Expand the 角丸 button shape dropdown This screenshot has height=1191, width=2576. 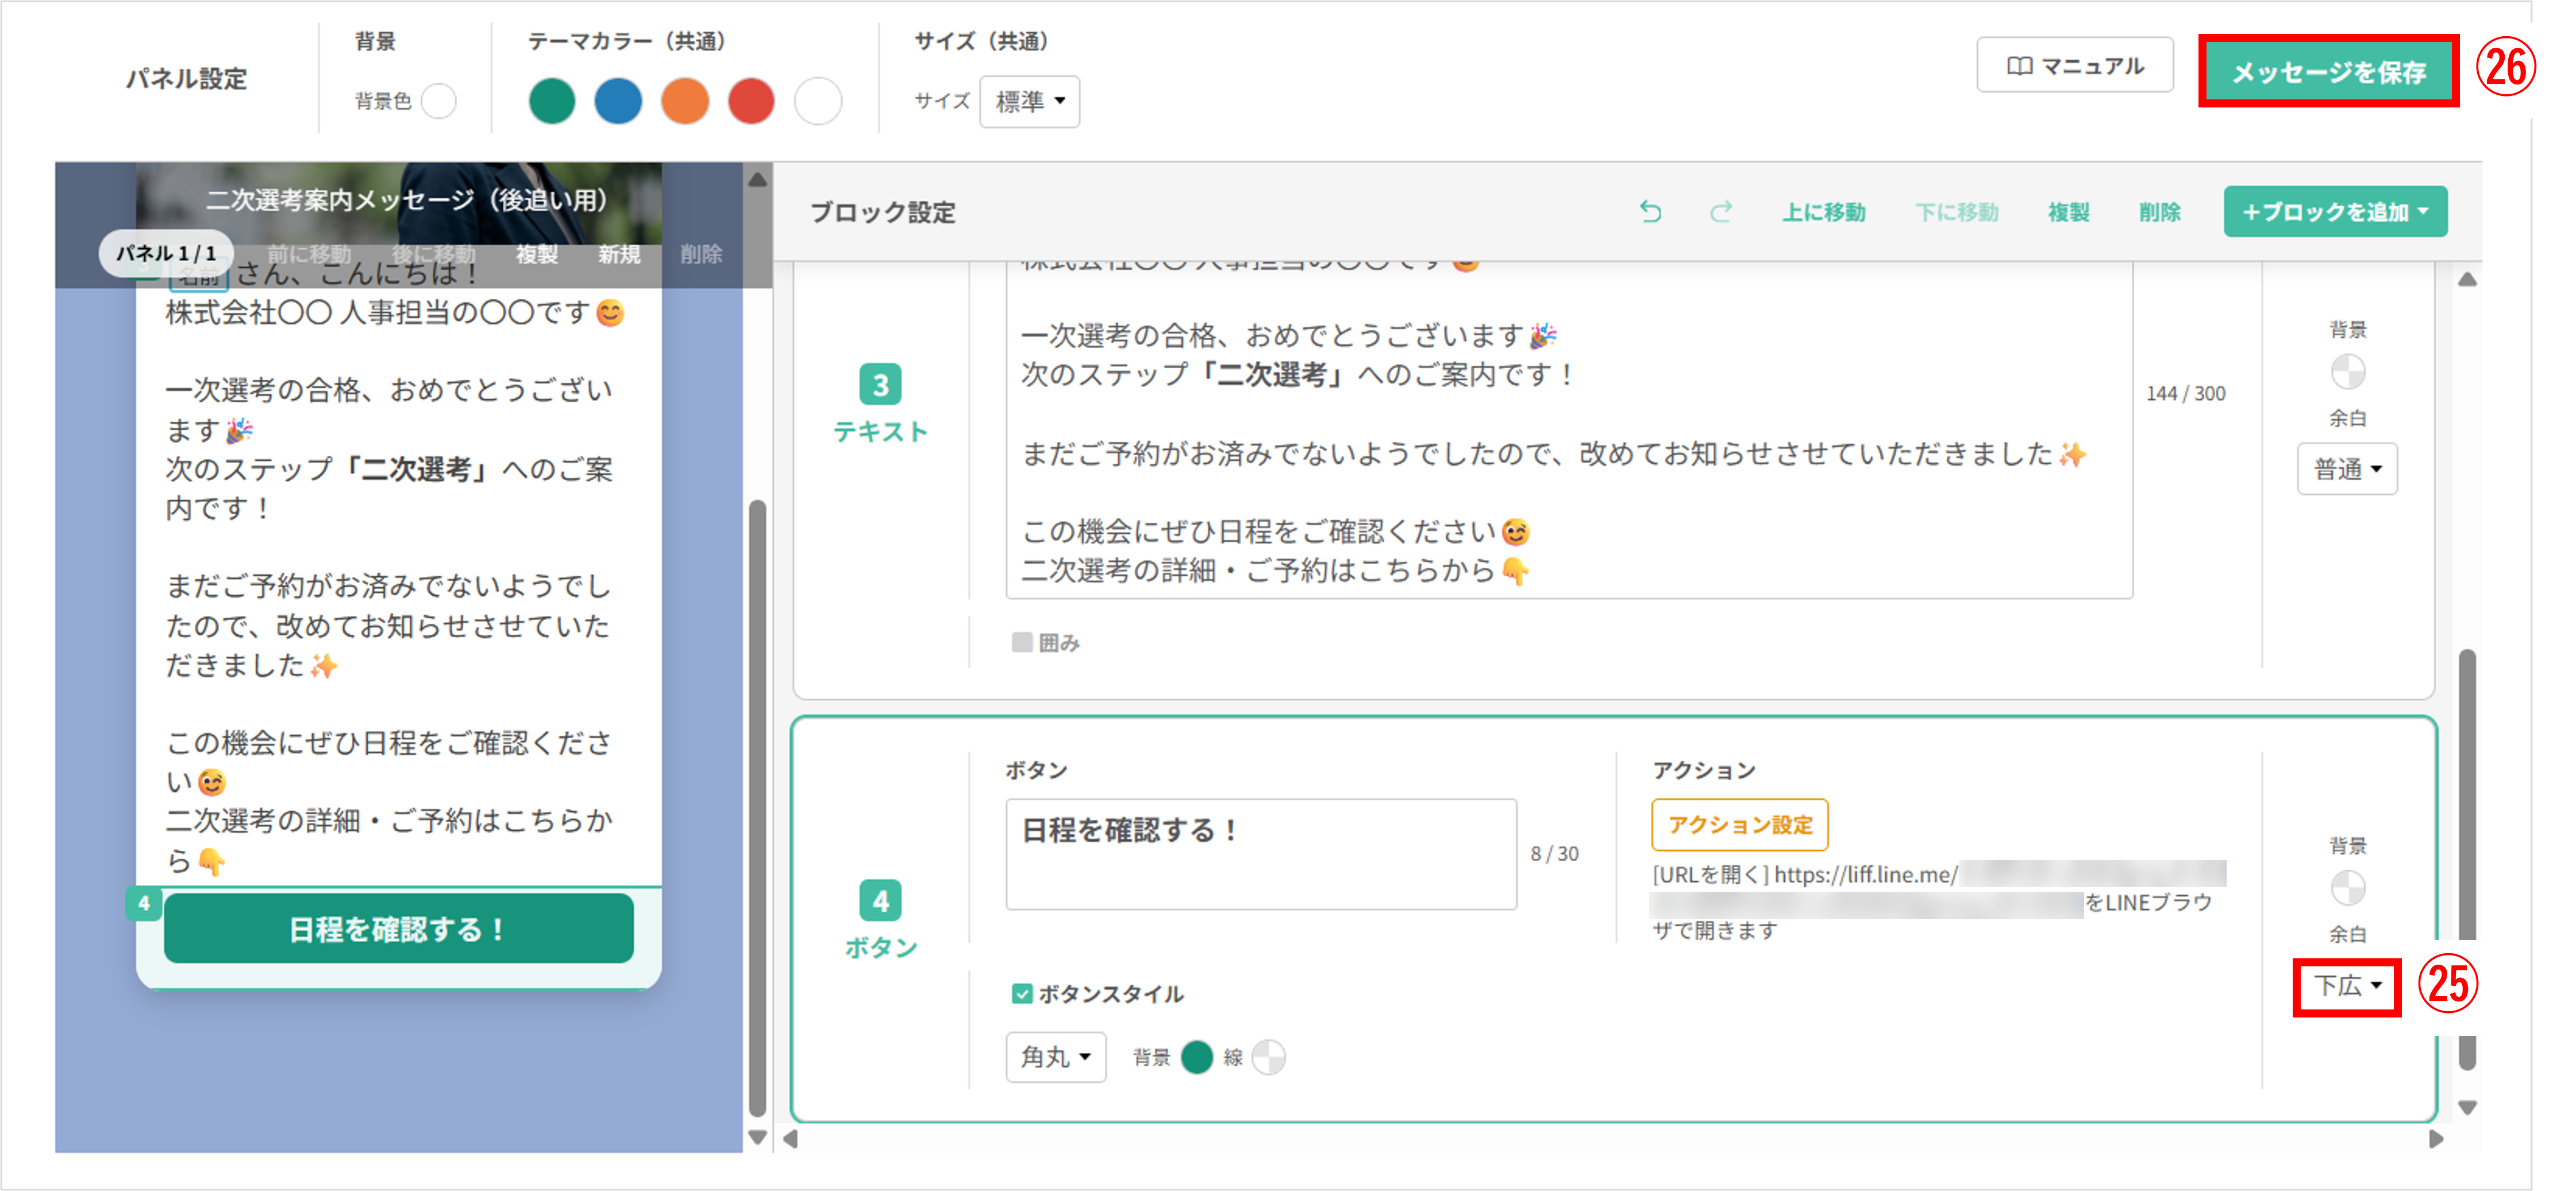coord(1055,1057)
